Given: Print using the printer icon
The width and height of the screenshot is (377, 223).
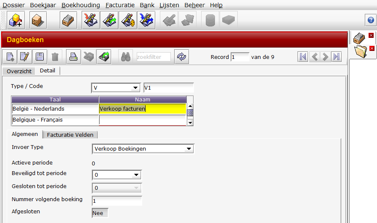Looking at the screenshot, I should point(73,57).
